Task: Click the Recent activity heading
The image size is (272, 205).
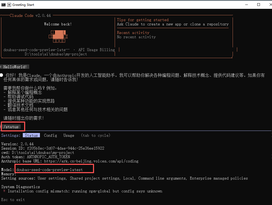Action: 133,33
